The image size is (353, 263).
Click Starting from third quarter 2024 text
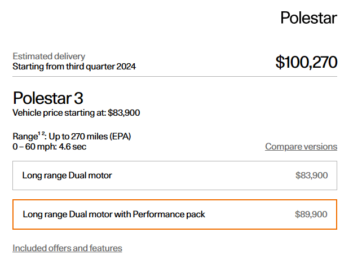[x=74, y=66]
